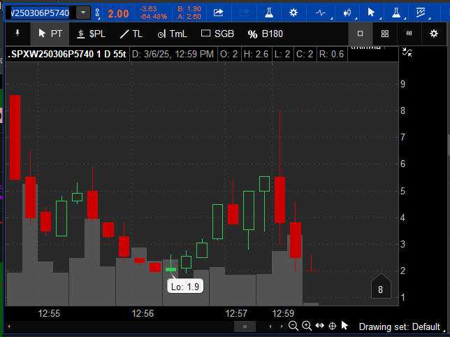
Task: Click the -64.48% change value
Action: (x=154, y=17)
